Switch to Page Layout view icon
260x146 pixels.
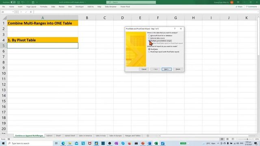click(227, 139)
